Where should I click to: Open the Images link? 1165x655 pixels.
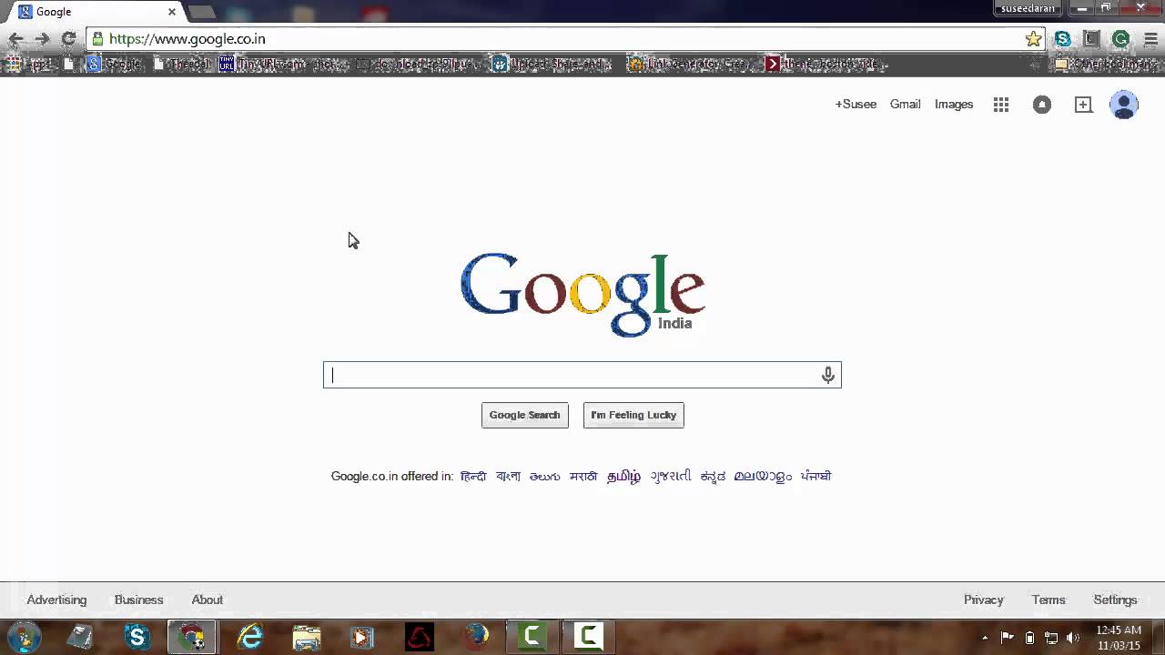coord(954,105)
